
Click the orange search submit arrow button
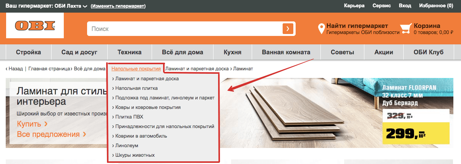coord(288,29)
